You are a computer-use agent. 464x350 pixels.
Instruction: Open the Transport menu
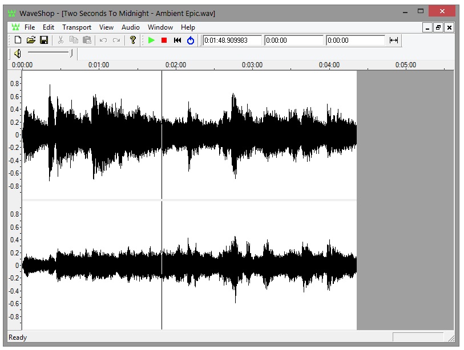76,27
